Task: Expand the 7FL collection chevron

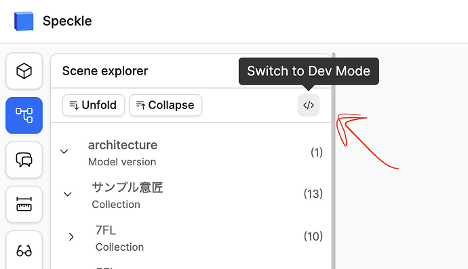Action: click(71, 236)
